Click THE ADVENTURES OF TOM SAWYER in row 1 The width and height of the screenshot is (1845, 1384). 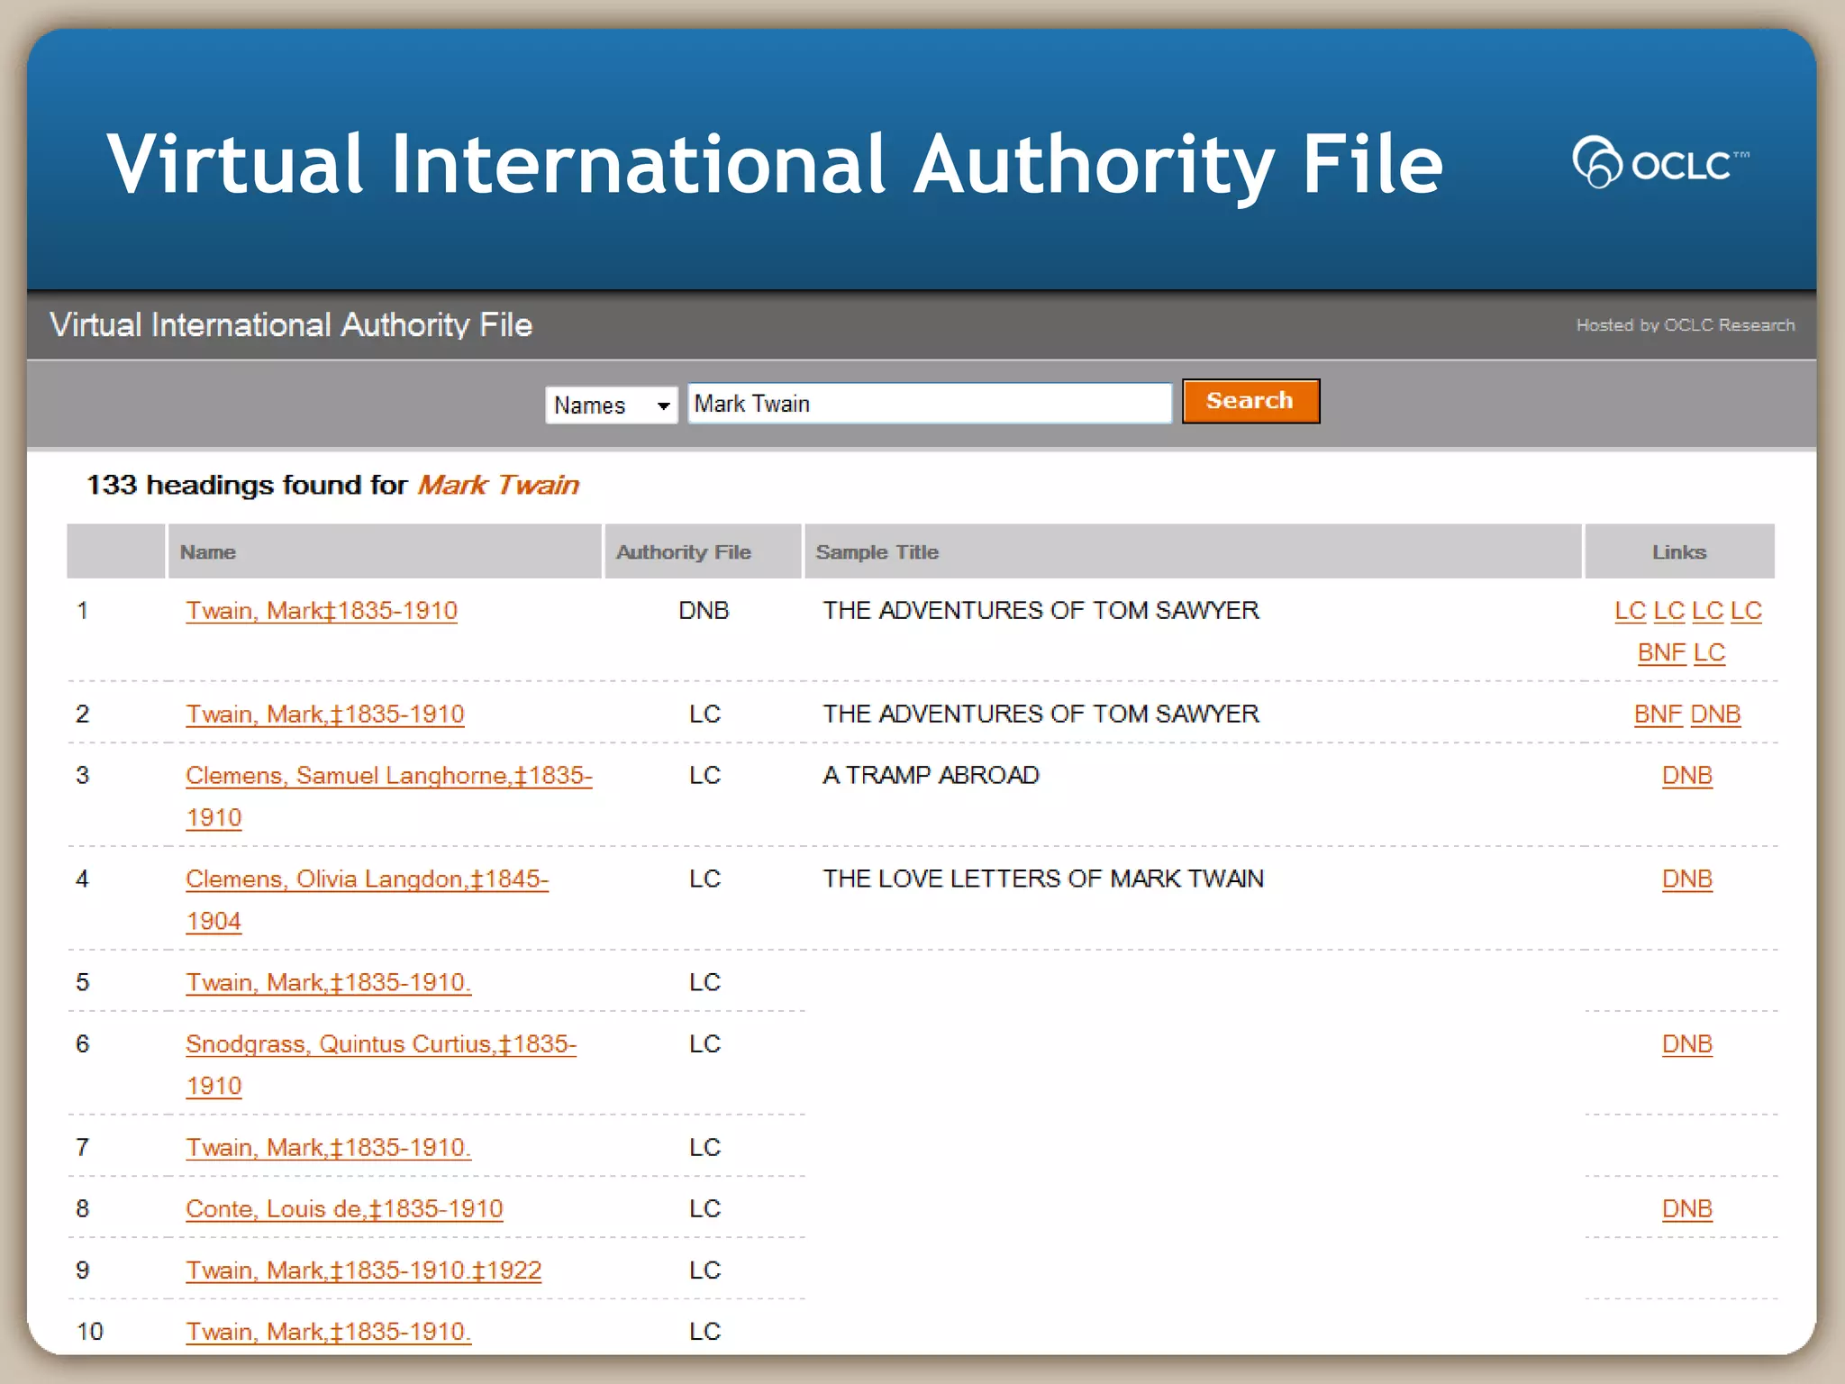pyautogui.click(x=1041, y=611)
